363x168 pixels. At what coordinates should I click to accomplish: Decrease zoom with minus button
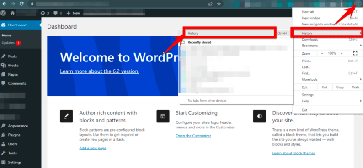(322, 53)
